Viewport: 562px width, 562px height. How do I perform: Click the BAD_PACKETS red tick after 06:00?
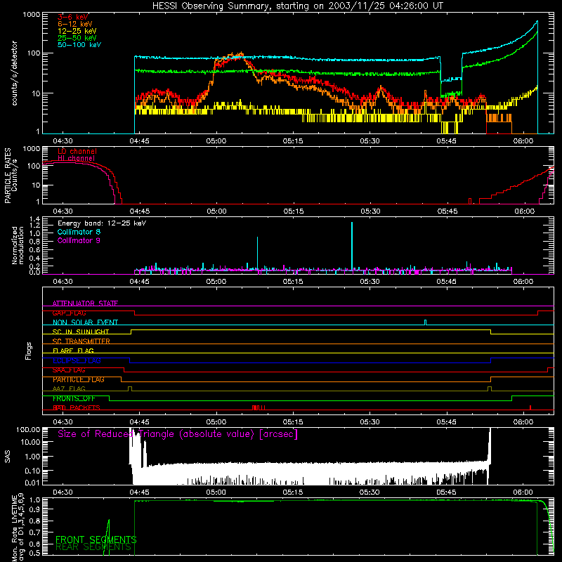pyautogui.click(x=530, y=407)
